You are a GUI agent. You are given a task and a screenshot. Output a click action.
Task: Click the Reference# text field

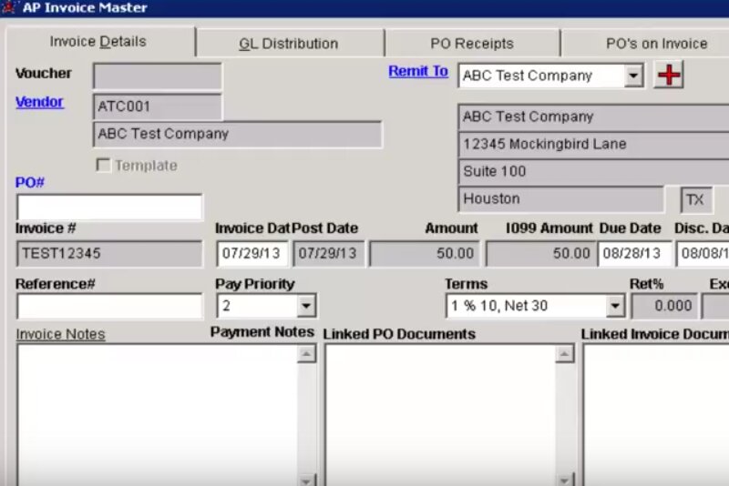click(x=109, y=307)
